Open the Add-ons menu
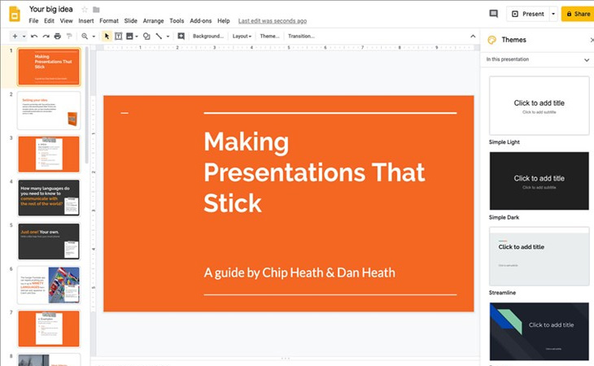 click(x=201, y=21)
